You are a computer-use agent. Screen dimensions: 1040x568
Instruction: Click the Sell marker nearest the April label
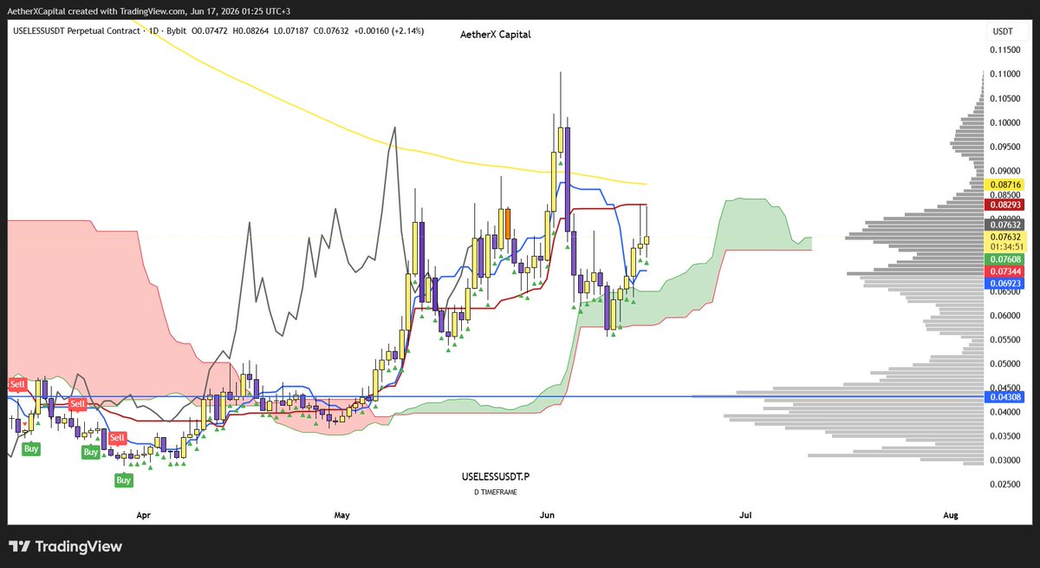[117, 437]
